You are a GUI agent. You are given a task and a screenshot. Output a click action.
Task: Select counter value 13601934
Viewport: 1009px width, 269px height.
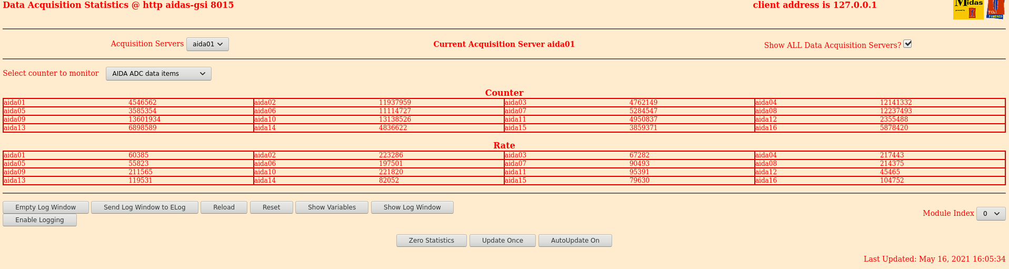pos(144,119)
